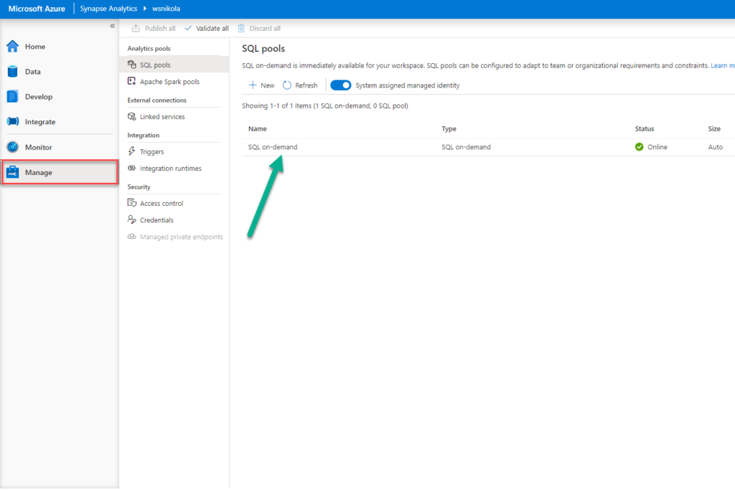Click the SQL pools database icon
The image size is (735, 490).
[x=132, y=65]
